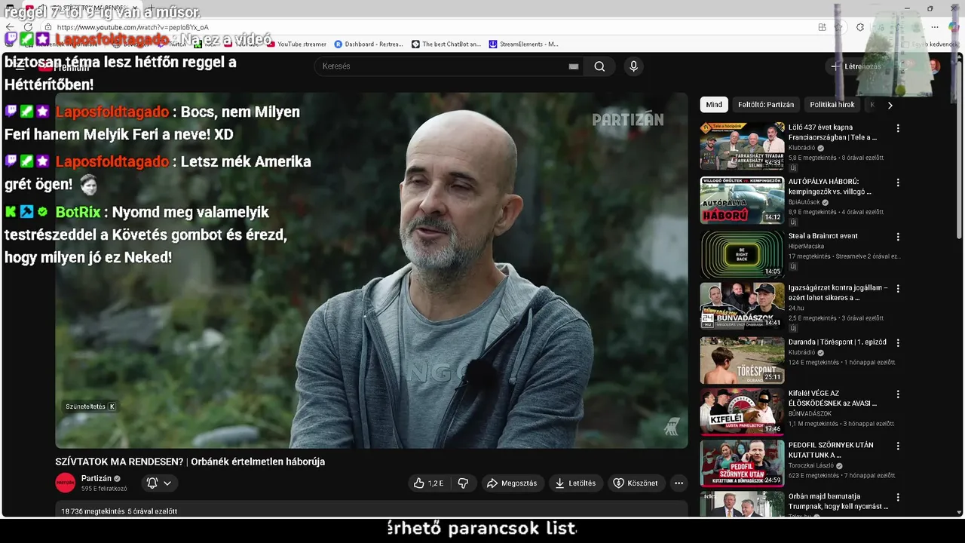Open options menu for Duranda Töréspont video
Screen dimensions: 965x543
pyautogui.click(x=898, y=342)
